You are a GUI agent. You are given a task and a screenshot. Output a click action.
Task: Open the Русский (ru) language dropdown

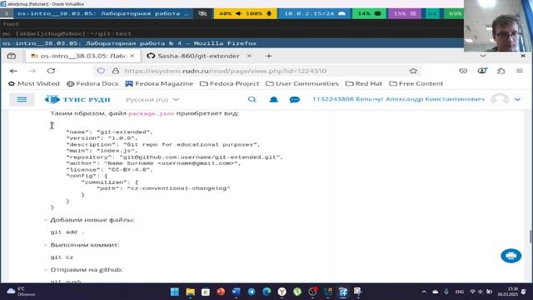point(152,100)
